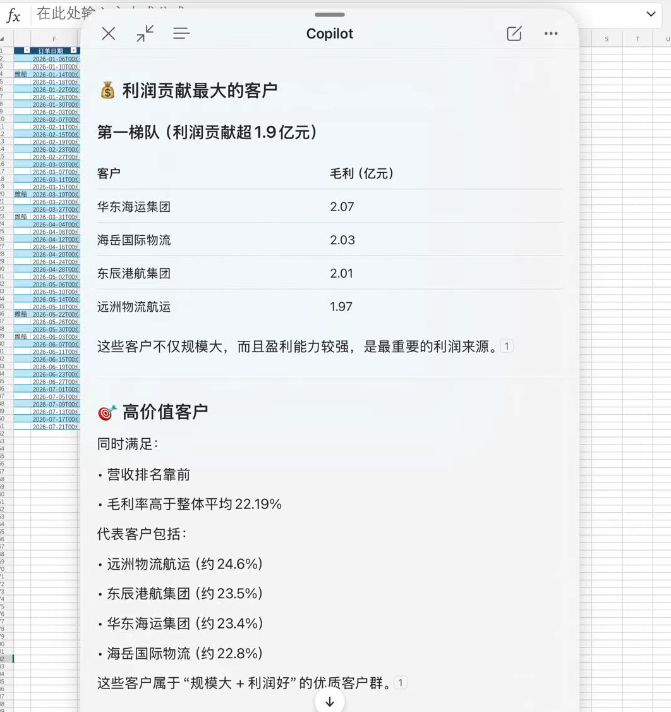Screen dimensions: 671x712
Task: Start a new Copilot chat with the compose icon
Action: (x=514, y=33)
